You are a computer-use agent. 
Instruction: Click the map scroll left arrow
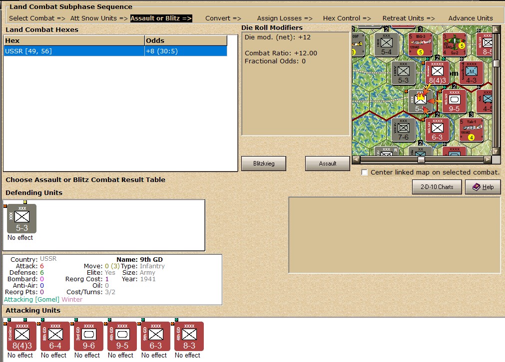[x=356, y=160]
